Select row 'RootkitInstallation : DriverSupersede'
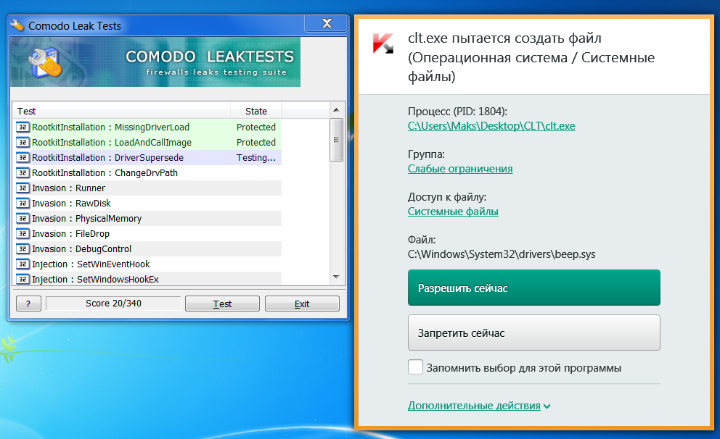The image size is (720, 439). pyautogui.click(x=147, y=158)
